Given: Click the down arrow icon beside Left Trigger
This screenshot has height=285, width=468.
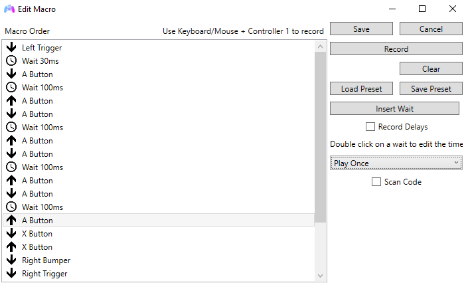Looking at the screenshot, I should pos(11,48).
